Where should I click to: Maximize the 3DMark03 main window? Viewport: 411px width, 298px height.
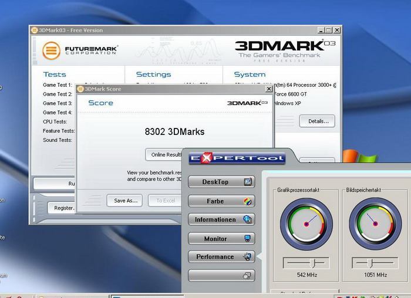pyautogui.click(x=329, y=30)
